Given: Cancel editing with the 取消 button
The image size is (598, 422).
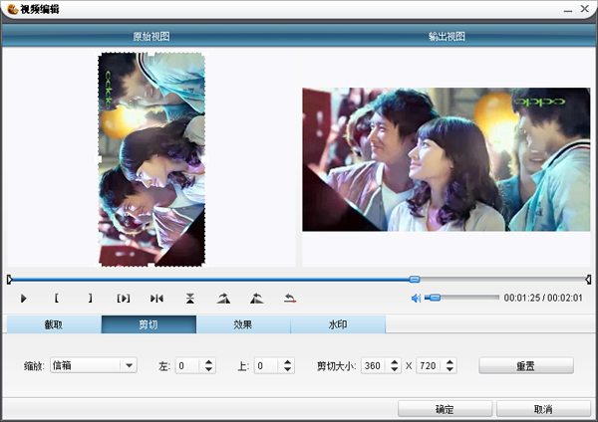Looking at the screenshot, I should click(543, 409).
